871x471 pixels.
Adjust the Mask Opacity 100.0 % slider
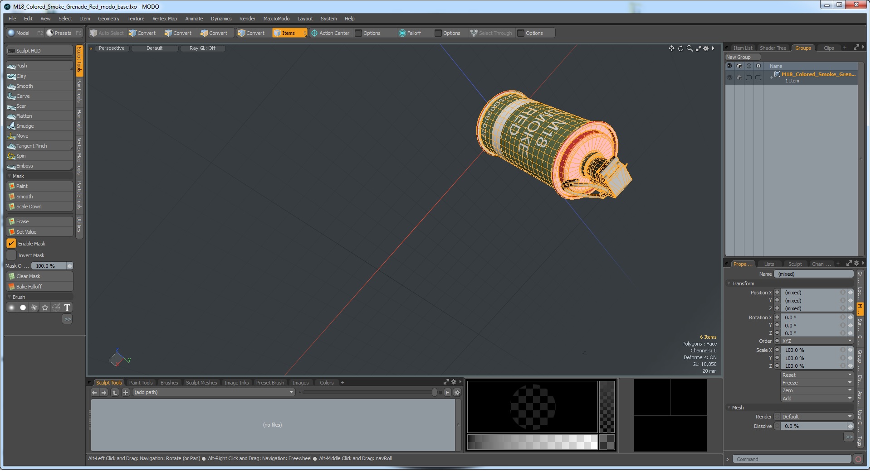52,266
